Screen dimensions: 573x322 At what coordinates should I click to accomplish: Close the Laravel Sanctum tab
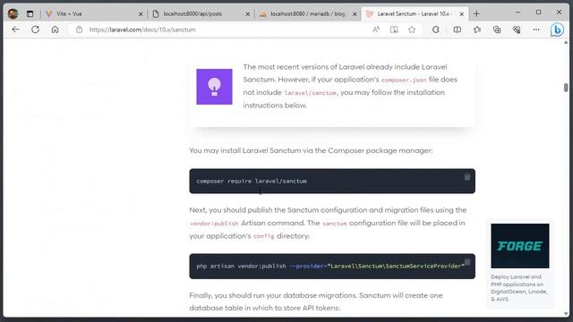pos(462,14)
